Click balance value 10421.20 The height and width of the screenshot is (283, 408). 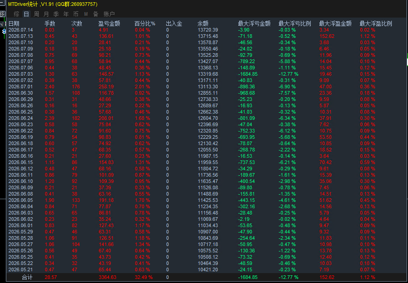click(x=208, y=270)
